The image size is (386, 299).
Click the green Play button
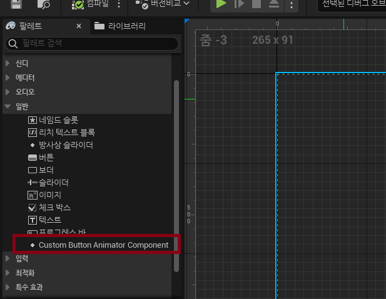pos(221,4)
